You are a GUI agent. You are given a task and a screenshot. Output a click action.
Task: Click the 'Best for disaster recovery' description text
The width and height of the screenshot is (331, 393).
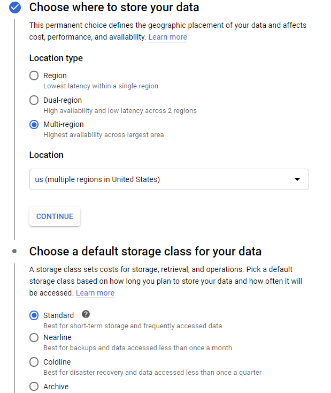point(152,372)
